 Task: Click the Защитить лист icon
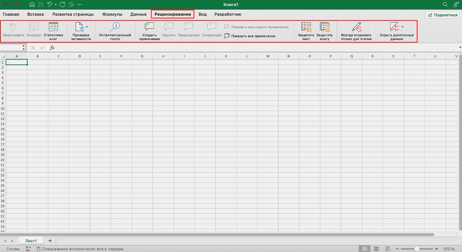coord(306,27)
